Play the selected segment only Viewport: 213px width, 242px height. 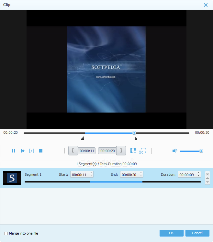click(31, 151)
